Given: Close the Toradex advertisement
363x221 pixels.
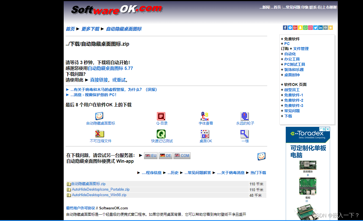Looking at the screenshot, I should [x=328, y=129].
